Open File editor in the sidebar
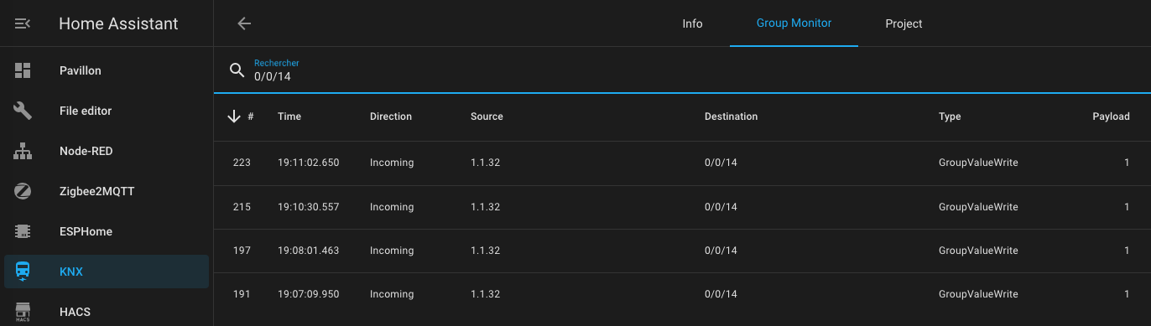Image resolution: width=1151 pixels, height=326 pixels. click(x=107, y=111)
